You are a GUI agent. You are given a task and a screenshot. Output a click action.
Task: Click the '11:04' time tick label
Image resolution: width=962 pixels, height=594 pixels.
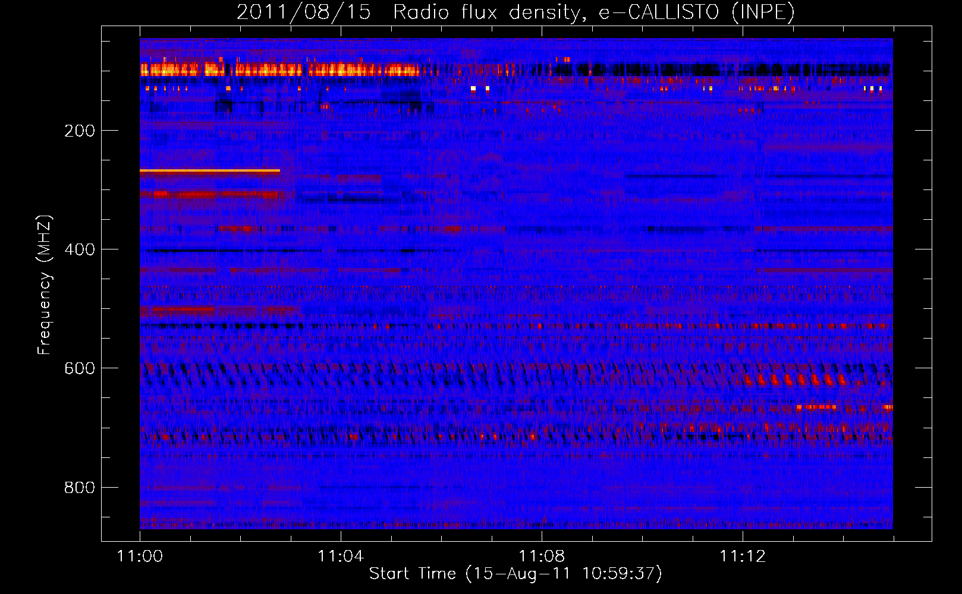point(341,556)
